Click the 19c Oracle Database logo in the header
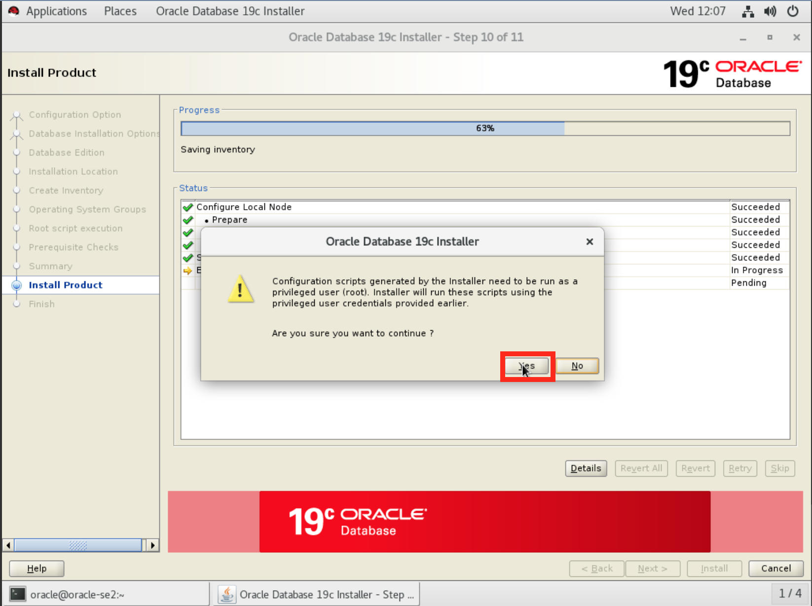Viewport: 812px width, 606px height. point(733,74)
